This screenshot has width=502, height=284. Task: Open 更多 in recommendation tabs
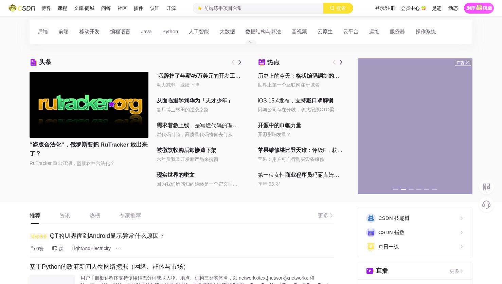(x=325, y=216)
